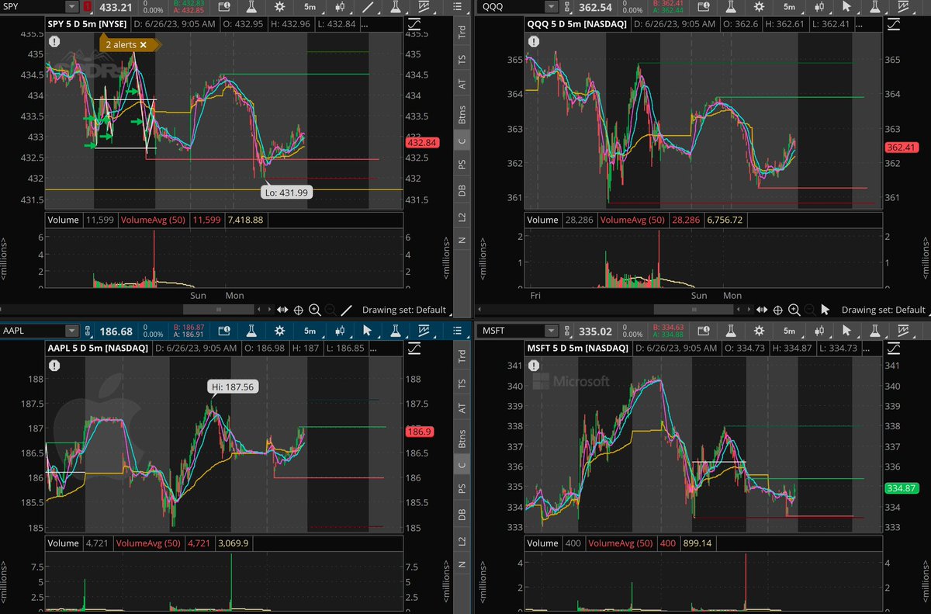Viewport: 931px width, 614px height.
Task: Open the QQQ symbol dropdown arrow
Action: coord(551,7)
